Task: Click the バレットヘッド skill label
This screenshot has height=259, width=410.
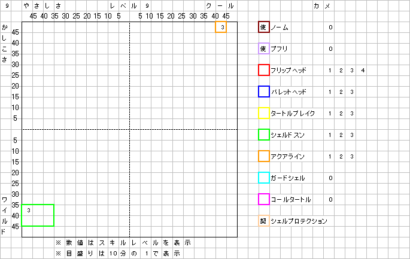Action: (x=288, y=92)
